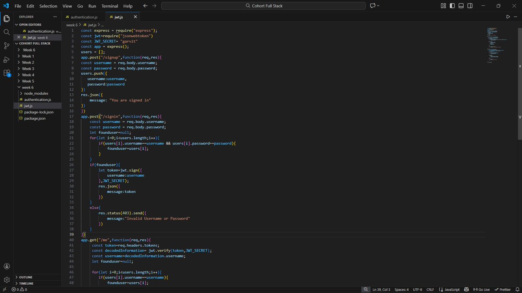Go forward with the right arrow

(x=154, y=6)
